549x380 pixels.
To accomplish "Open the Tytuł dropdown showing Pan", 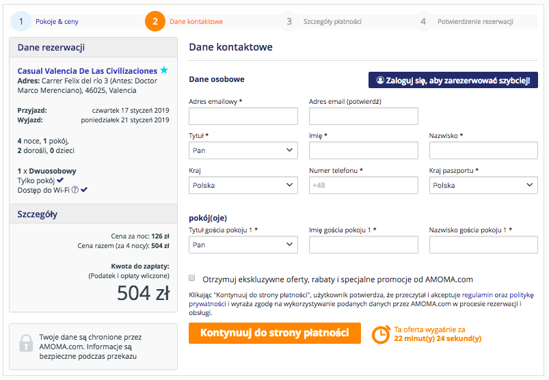I will pos(243,150).
